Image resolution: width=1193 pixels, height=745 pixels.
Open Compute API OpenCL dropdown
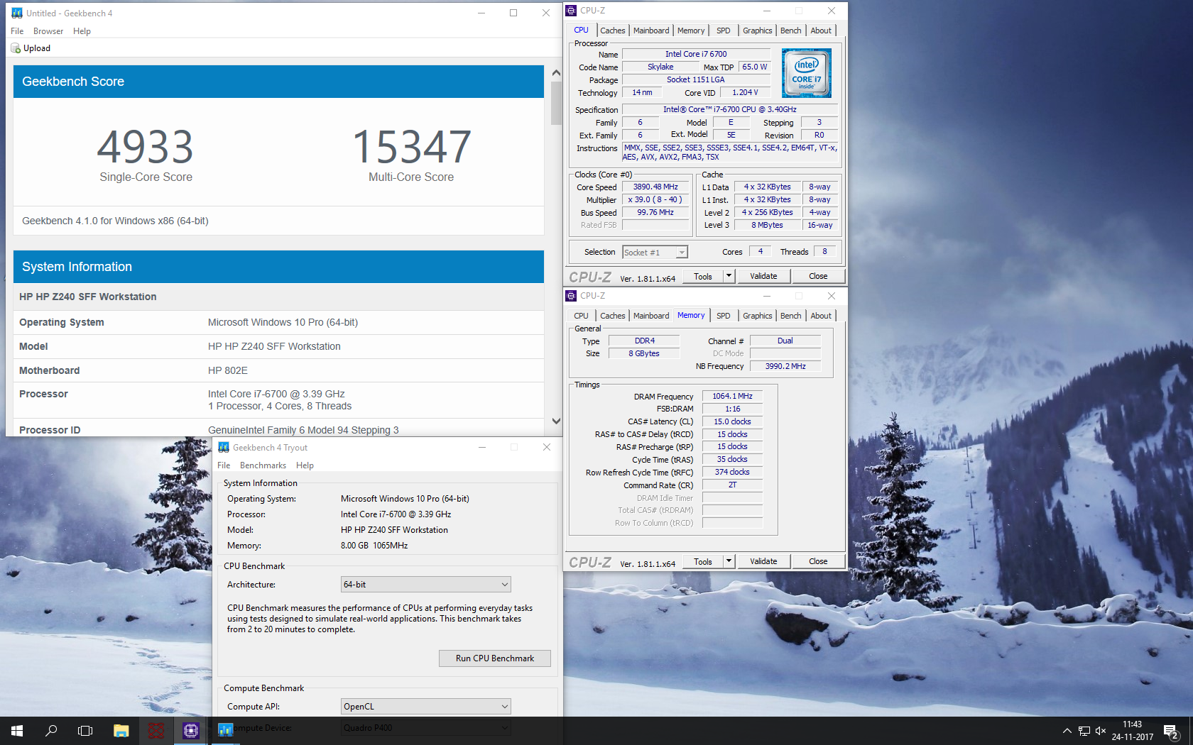tap(425, 707)
